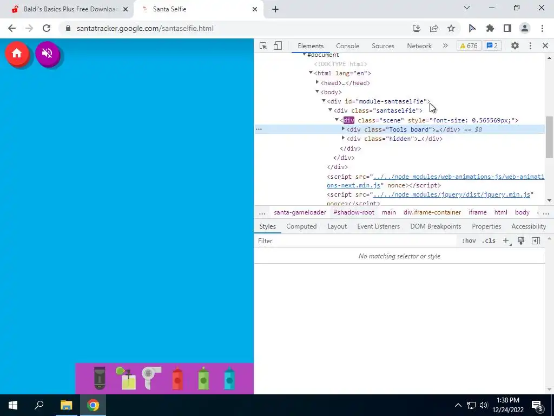Expand the head node

click(317, 82)
